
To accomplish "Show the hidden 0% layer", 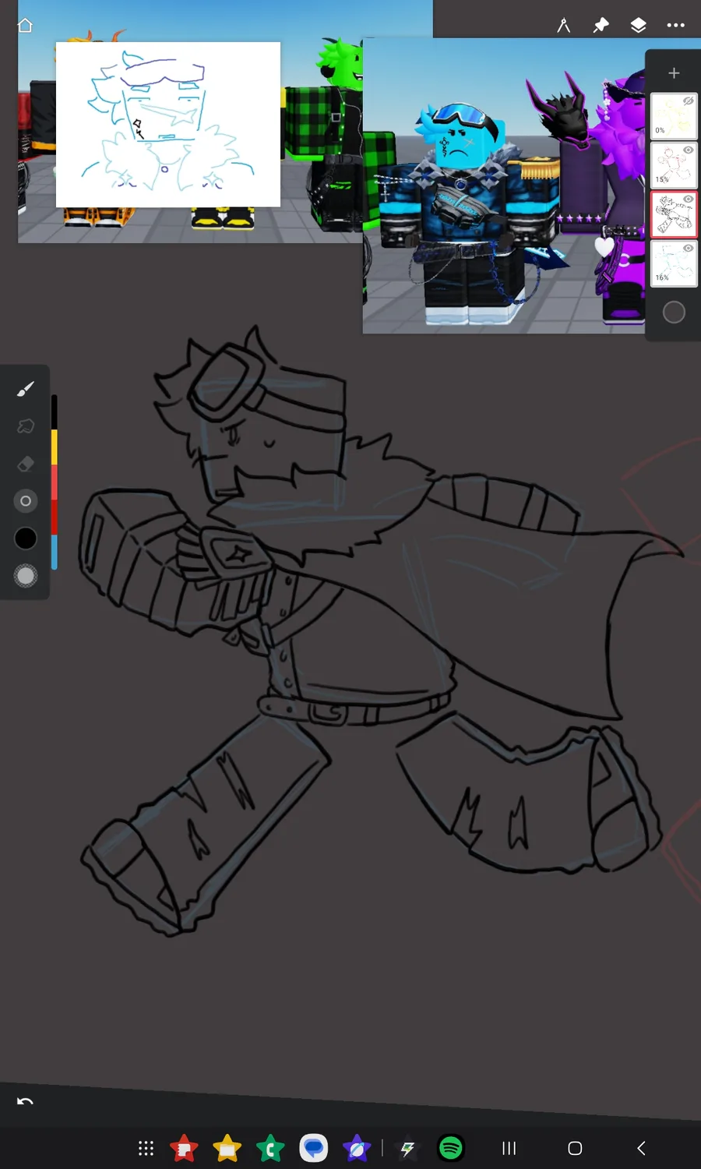I will pyautogui.click(x=689, y=101).
